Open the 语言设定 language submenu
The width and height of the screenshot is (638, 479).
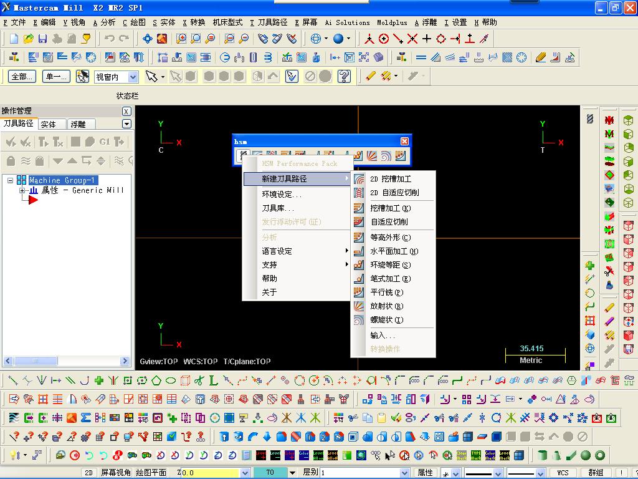[x=297, y=251]
